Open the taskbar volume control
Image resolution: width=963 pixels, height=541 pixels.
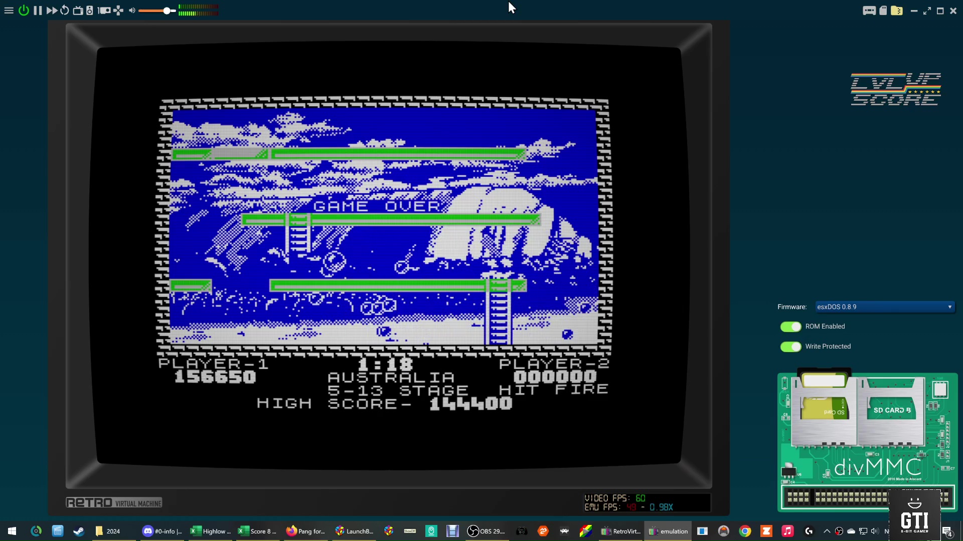point(875,531)
